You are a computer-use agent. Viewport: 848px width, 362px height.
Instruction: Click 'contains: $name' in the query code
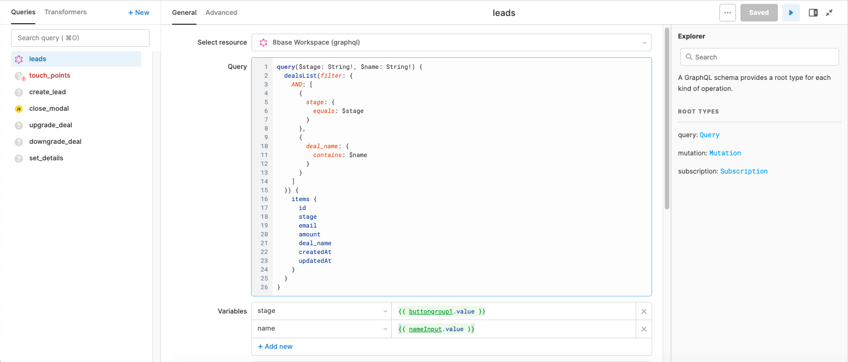coord(340,155)
